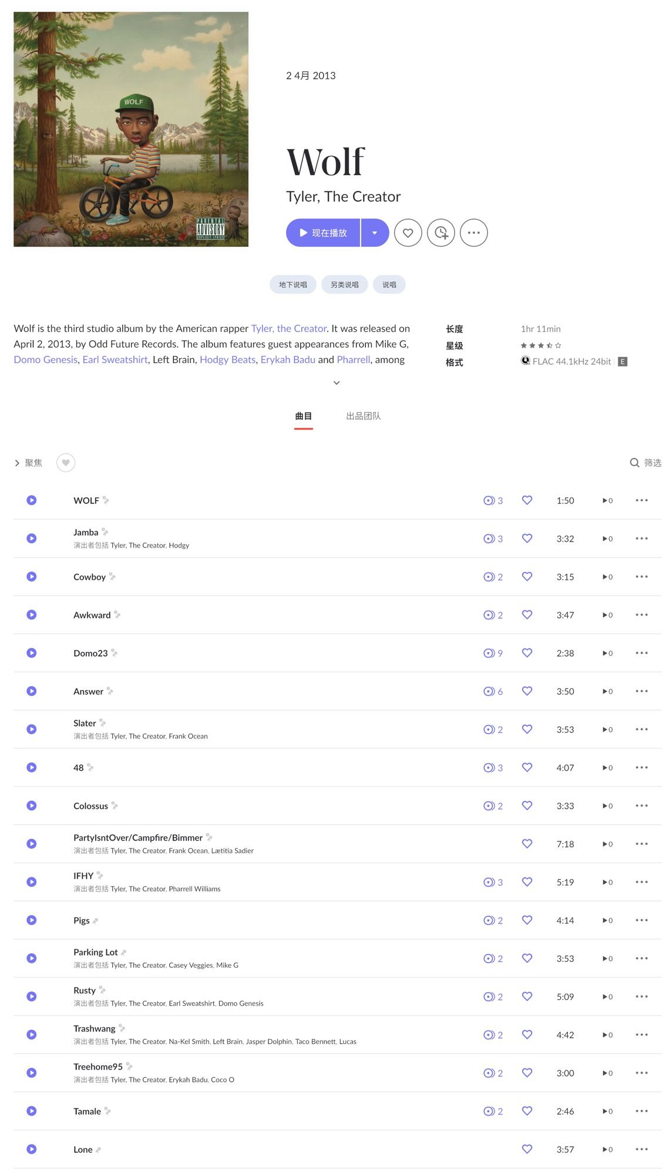Click the add-to-library clock icon
The height and width of the screenshot is (1176, 666).
click(440, 233)
